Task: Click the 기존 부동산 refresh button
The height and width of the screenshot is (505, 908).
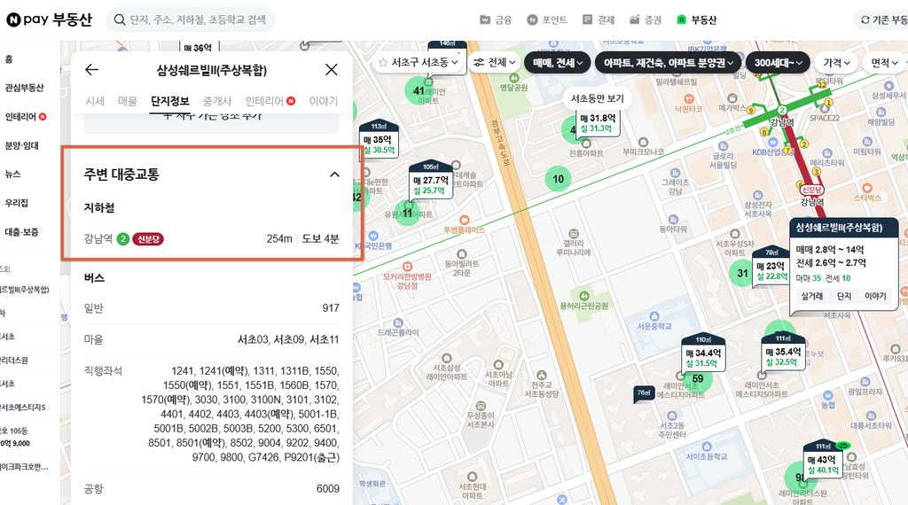Action: (884, 20)
